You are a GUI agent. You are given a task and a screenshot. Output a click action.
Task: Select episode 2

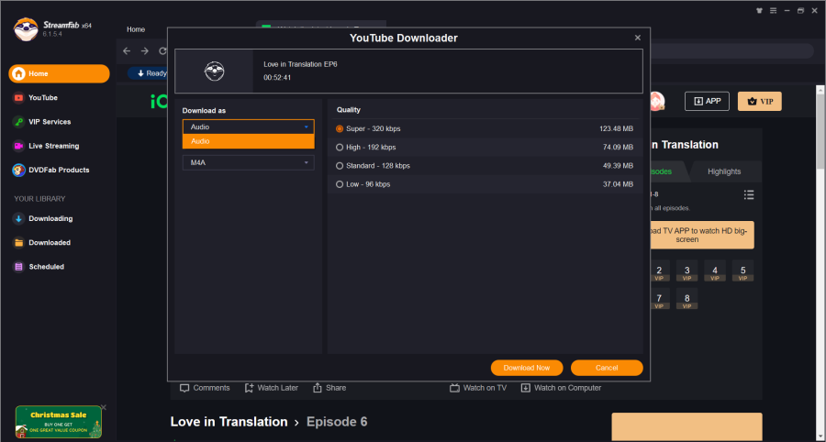(x=659, y=271)
